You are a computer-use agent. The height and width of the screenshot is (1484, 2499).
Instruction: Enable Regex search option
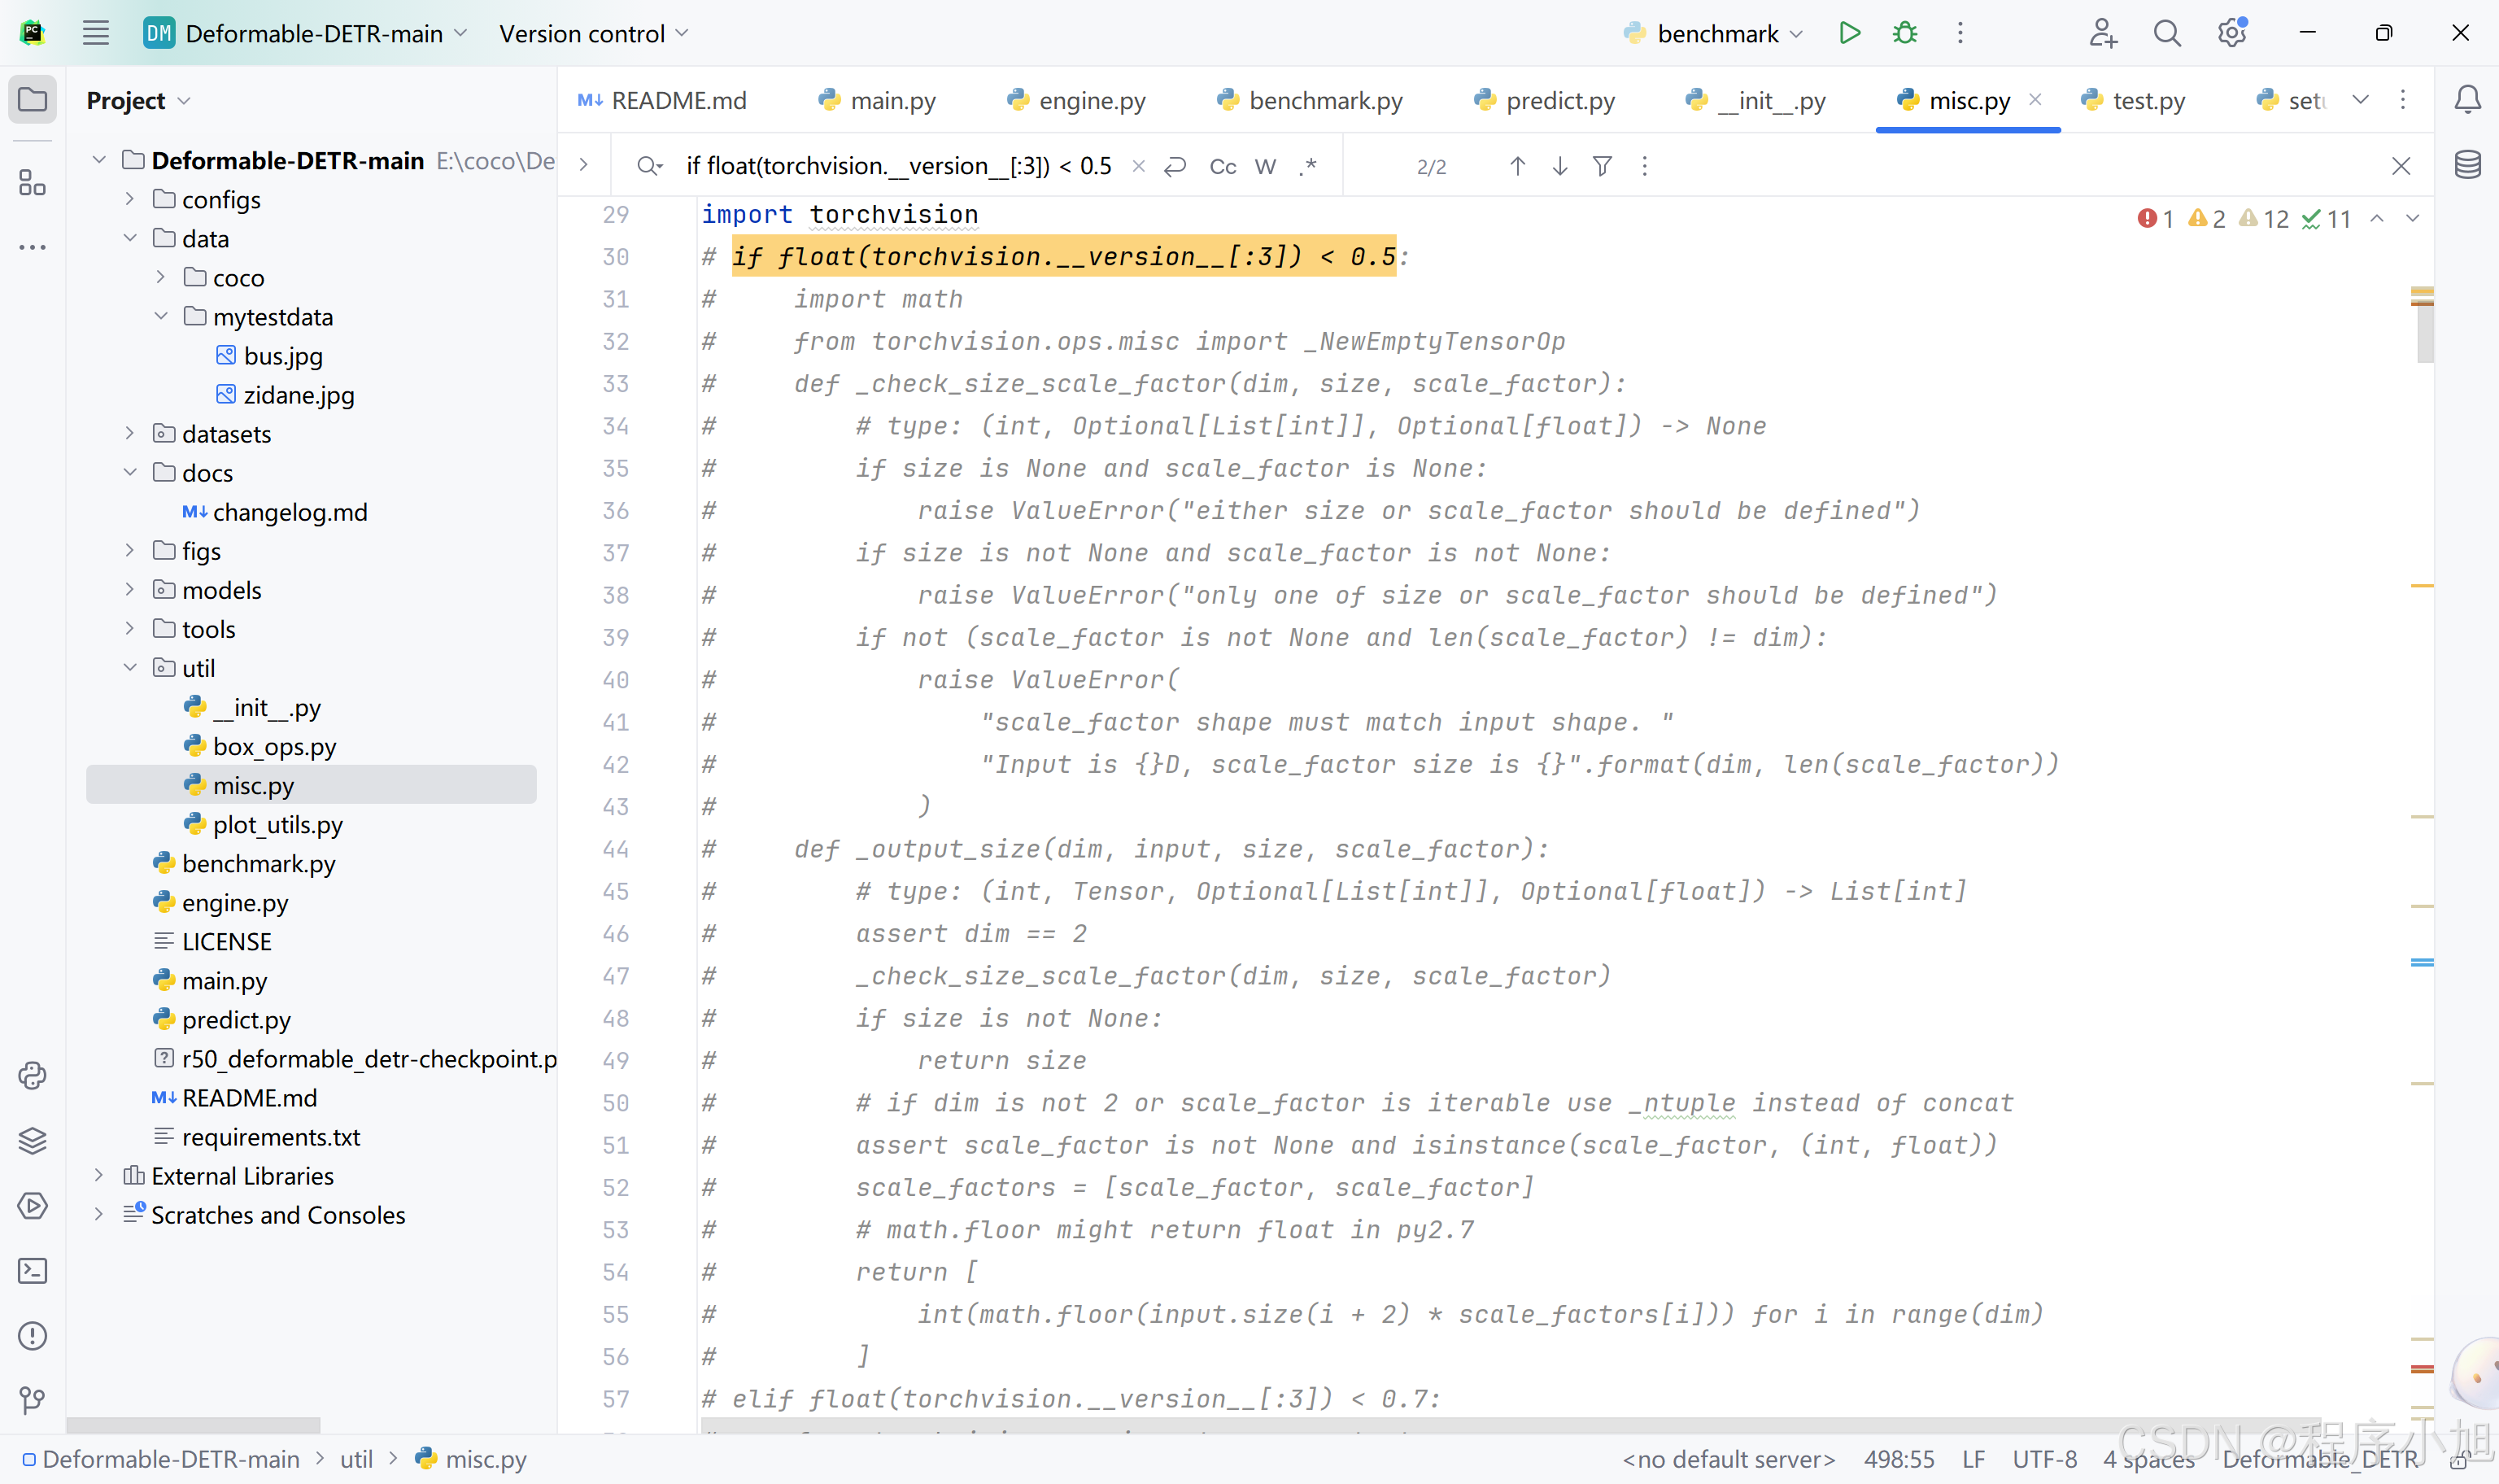[1308, 167]
